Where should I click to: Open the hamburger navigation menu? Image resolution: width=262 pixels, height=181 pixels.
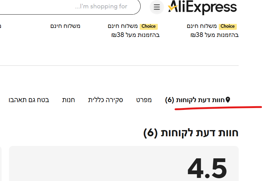click(157, 7)
